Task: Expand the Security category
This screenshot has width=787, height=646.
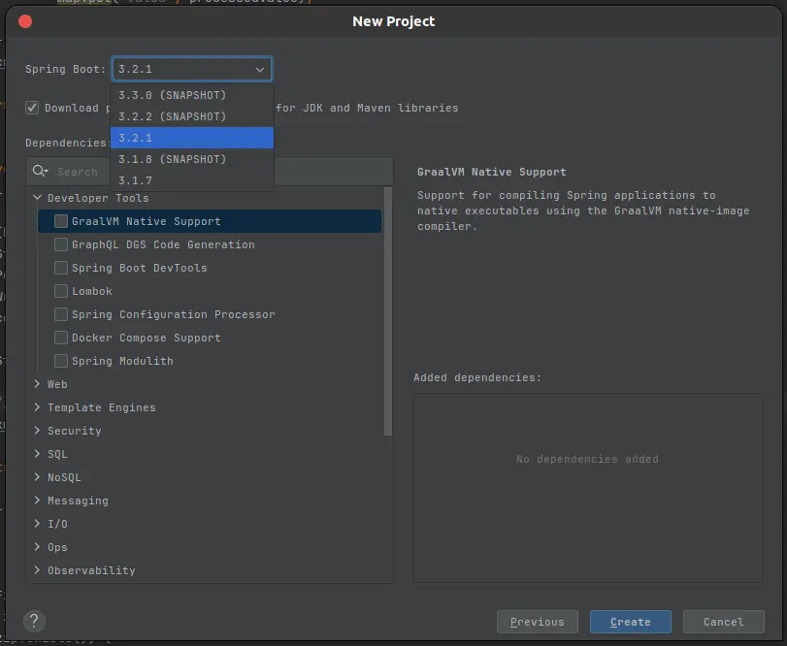Action: (37, 431)
